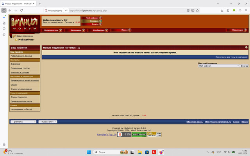Open the AI chatbot sparkle sidebar icon
The width and height of the screenshot is (250, 156).
[x=4, y=17]
